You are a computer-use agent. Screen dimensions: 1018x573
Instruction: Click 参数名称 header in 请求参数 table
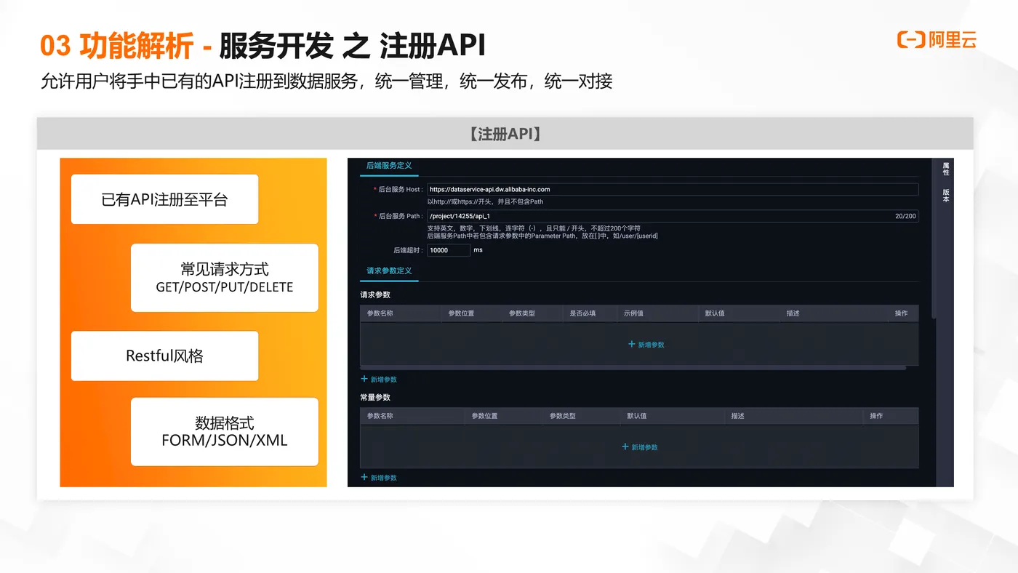click(380, 313)
